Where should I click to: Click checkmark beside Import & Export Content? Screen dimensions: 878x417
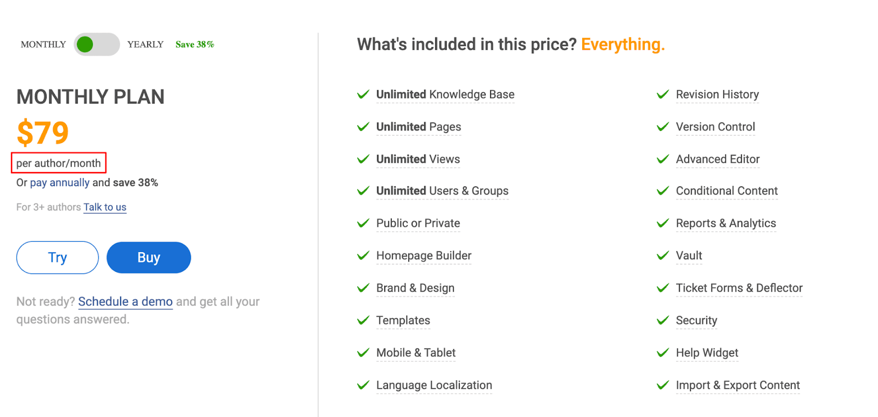pos(663,385)
